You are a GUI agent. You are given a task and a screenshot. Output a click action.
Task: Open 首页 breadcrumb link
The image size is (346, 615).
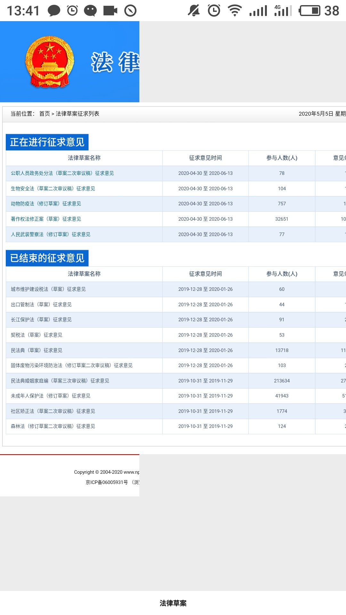(45, 114)
